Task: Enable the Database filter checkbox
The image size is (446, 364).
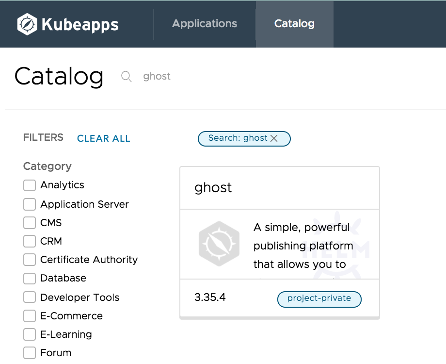Action: (x=30, y=279)
